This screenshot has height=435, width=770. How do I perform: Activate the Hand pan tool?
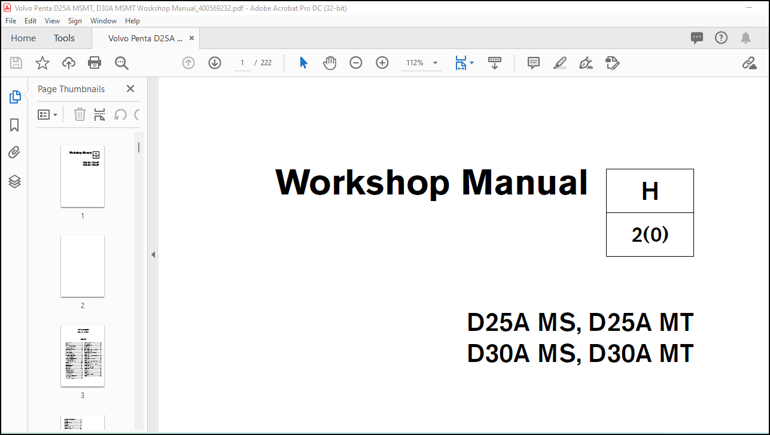click(330, 63)
